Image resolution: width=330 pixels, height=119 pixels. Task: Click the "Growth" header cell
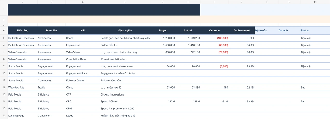coord(289,30)
